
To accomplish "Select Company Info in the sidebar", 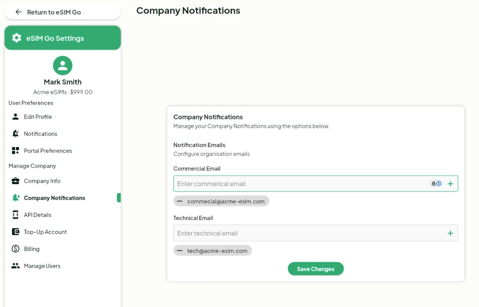I will click(x=42, y=181).
